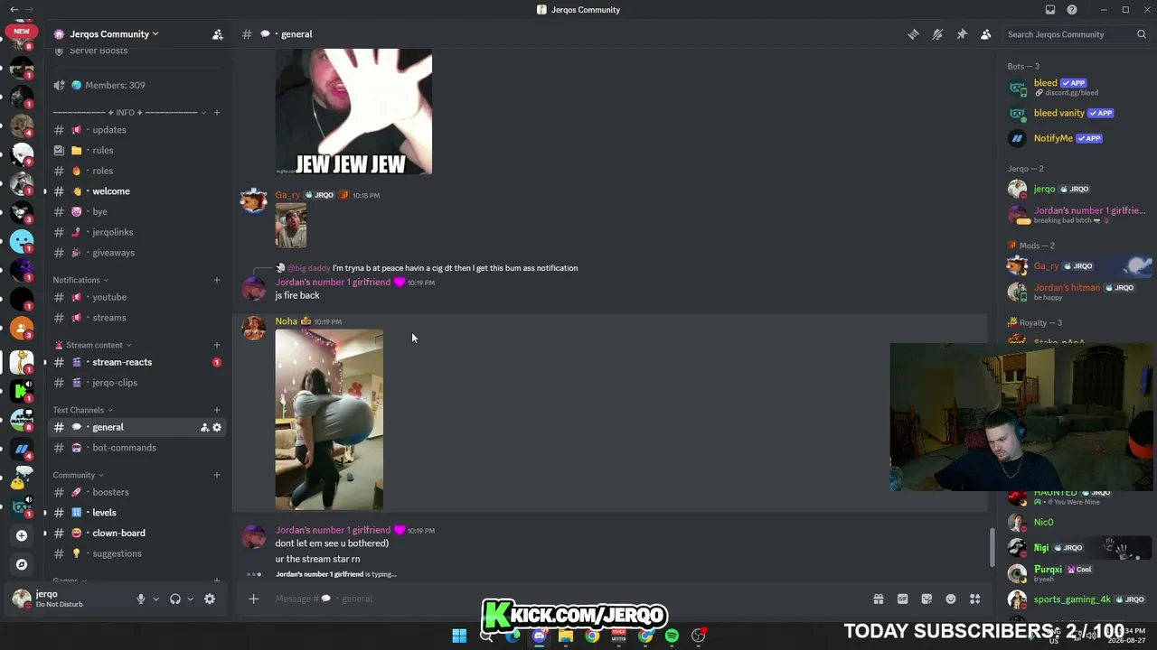
Task: Mute the microphone
Action: [140, 599]
